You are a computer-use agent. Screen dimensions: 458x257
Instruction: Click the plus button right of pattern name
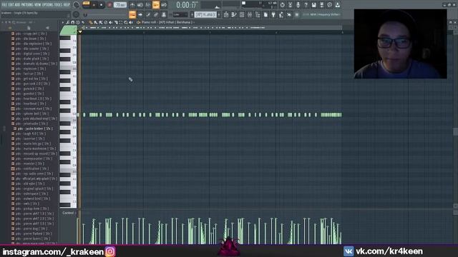[219, 14]
